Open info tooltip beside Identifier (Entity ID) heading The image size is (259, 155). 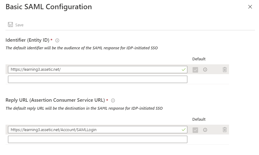pos(57,40)
